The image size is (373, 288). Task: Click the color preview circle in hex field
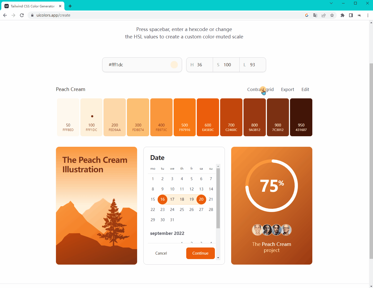pos(174,65)
